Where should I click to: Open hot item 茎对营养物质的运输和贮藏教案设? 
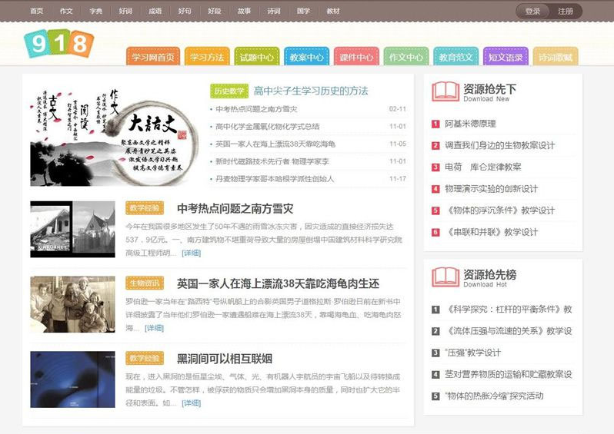tap(509, 374)
